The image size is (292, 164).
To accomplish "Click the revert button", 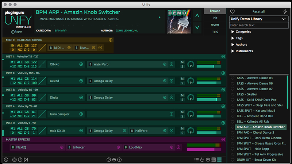I will tap(215, 25).
